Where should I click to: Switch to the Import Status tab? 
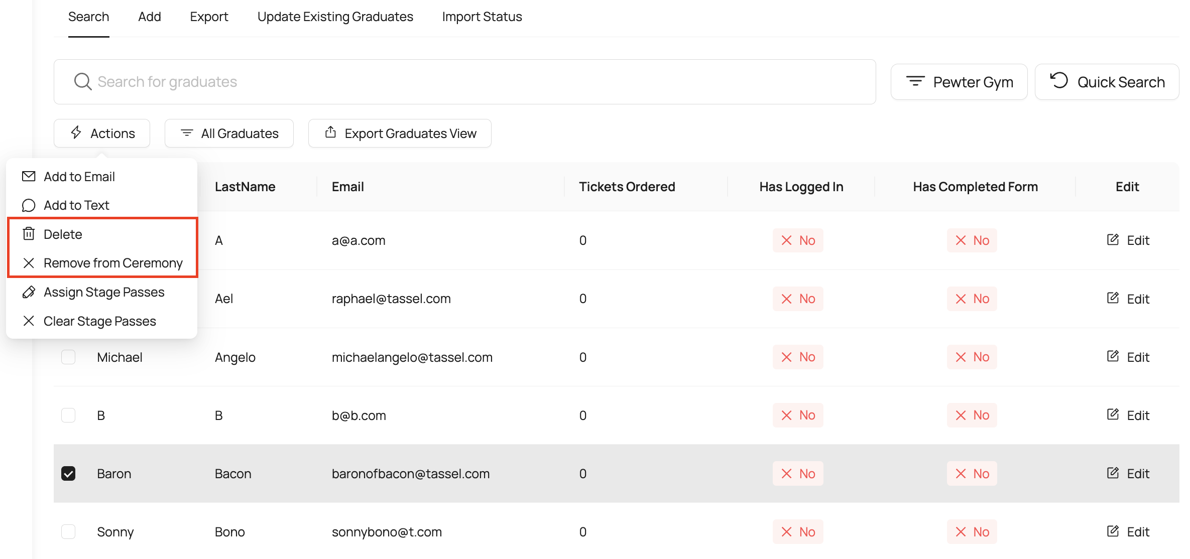(482, 17)
